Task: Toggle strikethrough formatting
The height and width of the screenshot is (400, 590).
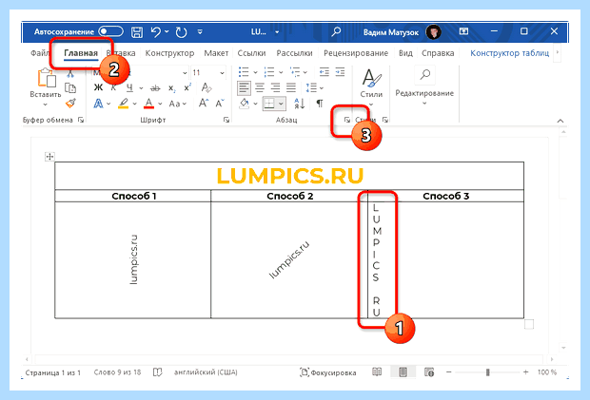Action: point(155,88)
